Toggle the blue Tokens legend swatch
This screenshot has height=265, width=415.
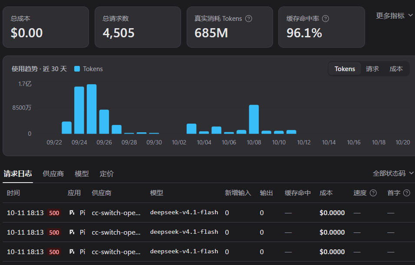click(77, 69)
